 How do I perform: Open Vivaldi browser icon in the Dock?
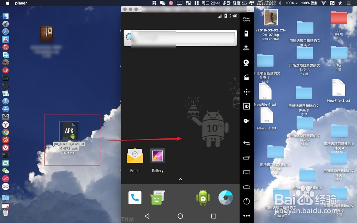(5, 148)
